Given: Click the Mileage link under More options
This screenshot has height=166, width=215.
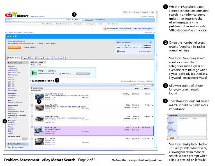Looking at the screenshot, I should (x=11, y=127).
